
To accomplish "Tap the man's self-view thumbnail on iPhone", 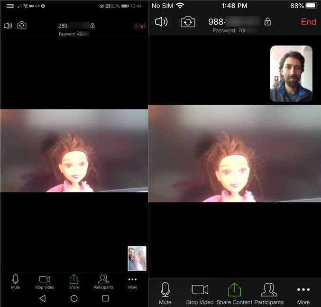I will [x=291, y=73].
